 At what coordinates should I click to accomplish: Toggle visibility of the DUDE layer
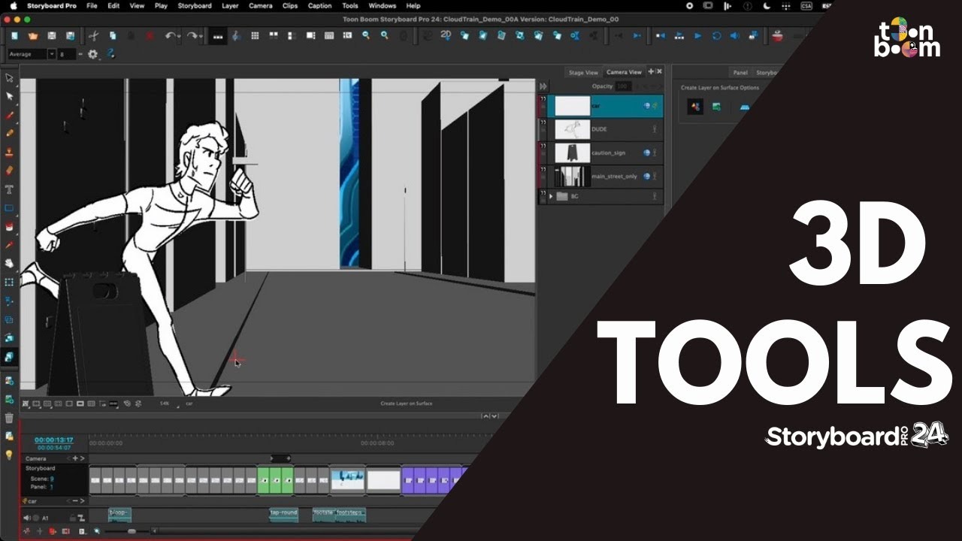655,129
